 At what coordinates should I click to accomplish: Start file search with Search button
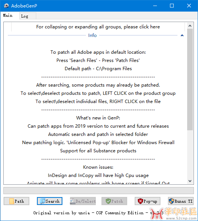pos(50,201)
